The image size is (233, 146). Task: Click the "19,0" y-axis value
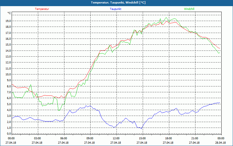[x=8, y=21]
